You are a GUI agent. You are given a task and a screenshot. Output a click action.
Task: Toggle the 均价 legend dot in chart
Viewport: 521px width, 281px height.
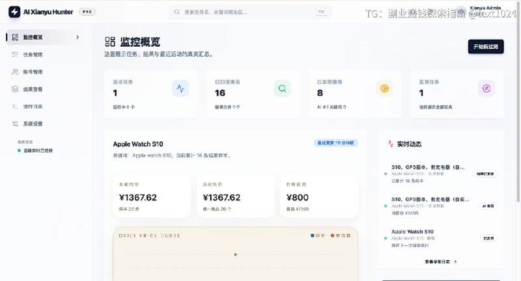coord(313,235)
